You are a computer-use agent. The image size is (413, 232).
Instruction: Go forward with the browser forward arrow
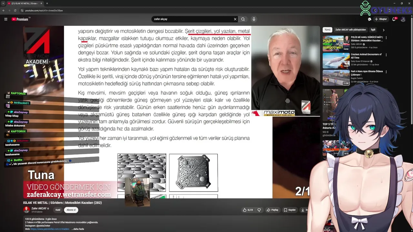click(x=9, y=10)
